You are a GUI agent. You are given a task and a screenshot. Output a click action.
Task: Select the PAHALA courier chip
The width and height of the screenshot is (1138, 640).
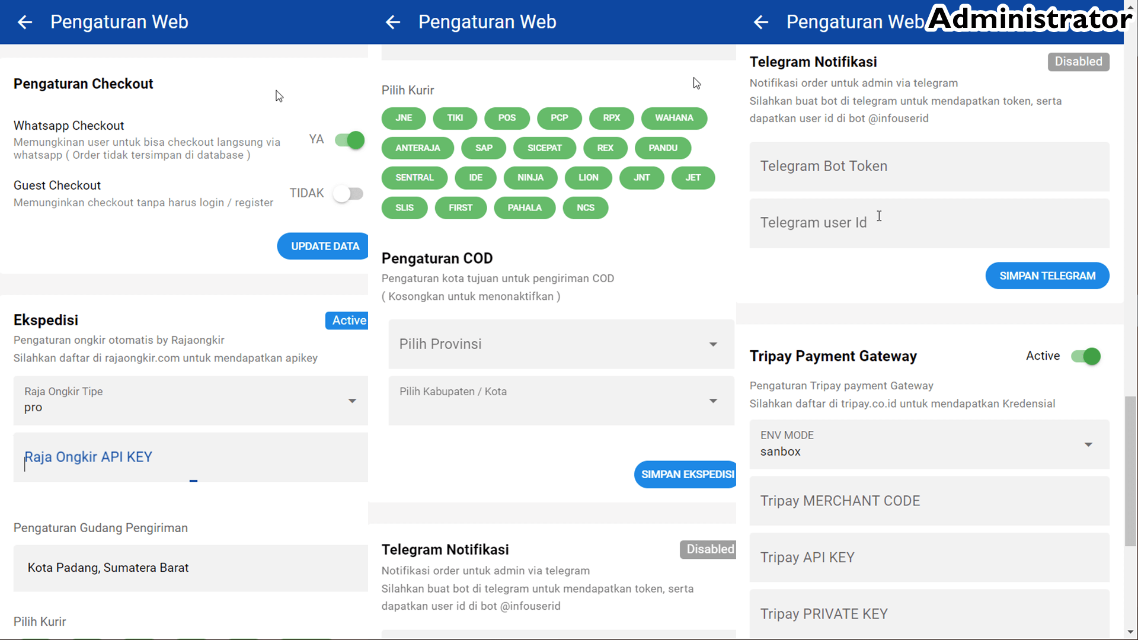tap(525, 207)
